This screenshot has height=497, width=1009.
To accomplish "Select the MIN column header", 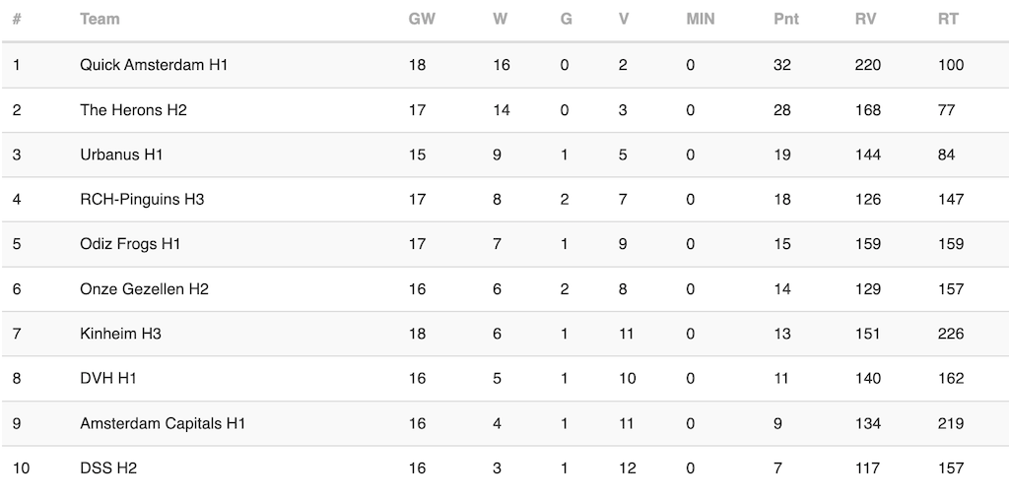I will (x=701, y=19).
